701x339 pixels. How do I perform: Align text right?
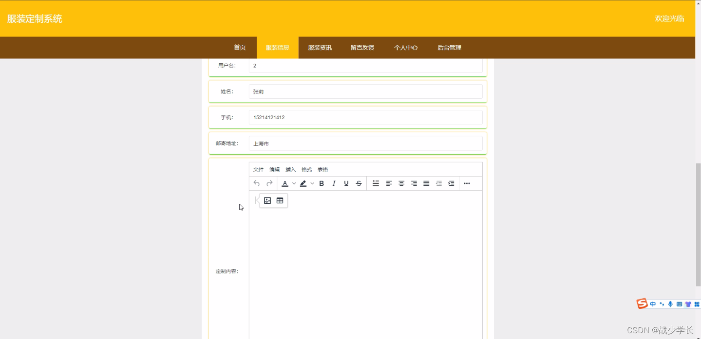414,183
